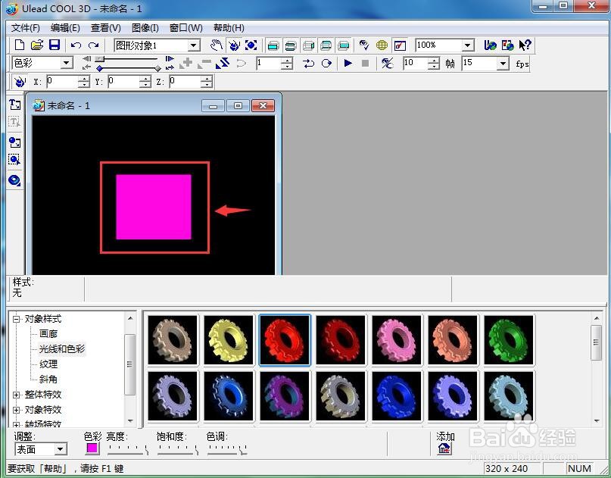Open the 编辑(E) menu
Image resolution: width=611 pixels, height=478 pixels.
(65, 28)
